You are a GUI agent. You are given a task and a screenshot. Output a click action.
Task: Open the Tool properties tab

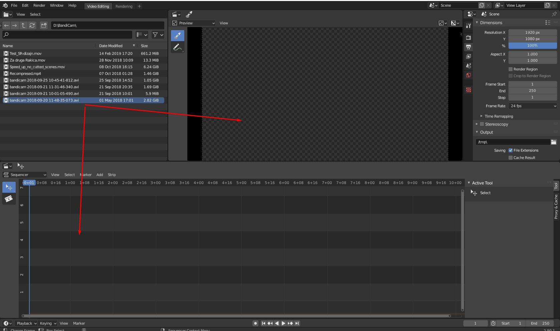(469, 26)
